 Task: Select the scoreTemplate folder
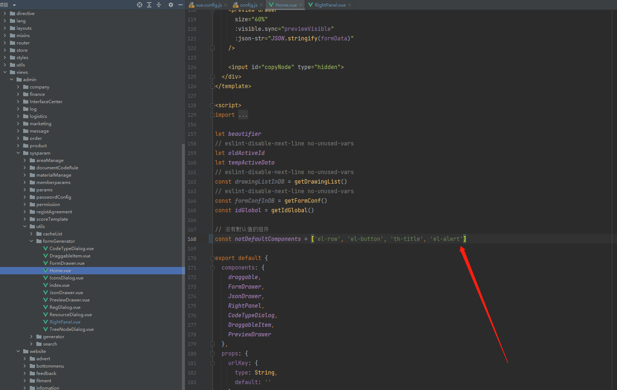pos(52,219)
